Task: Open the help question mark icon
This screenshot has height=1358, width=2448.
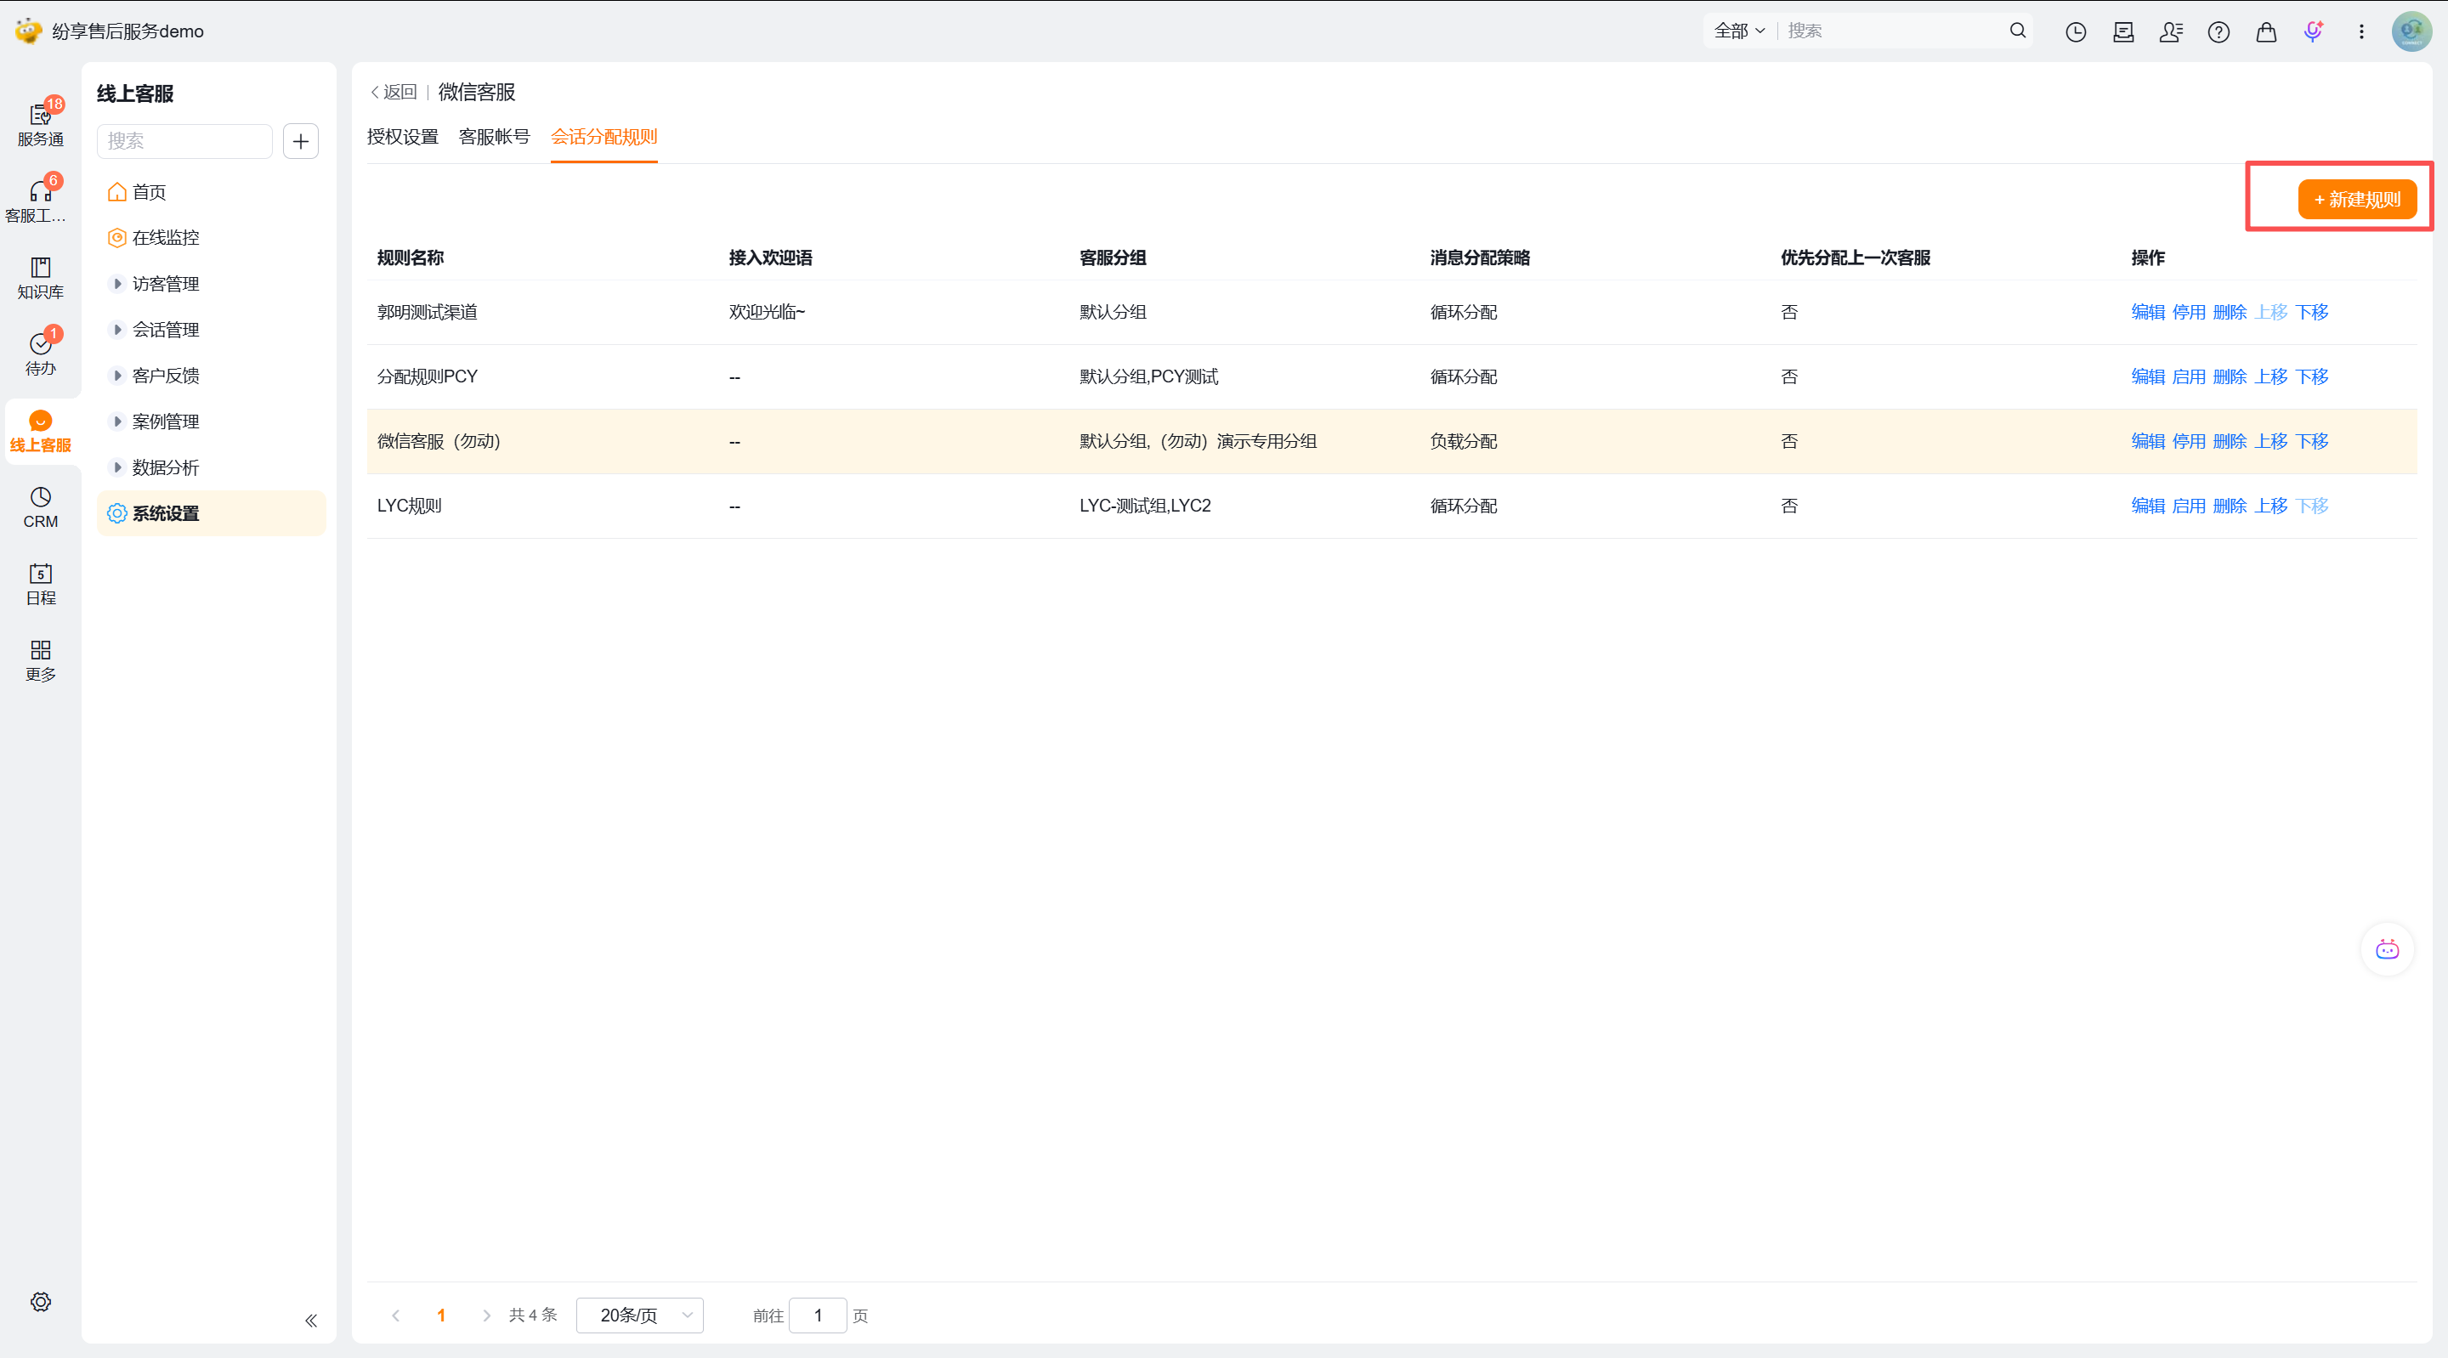Action: [x=2218, y=31]
